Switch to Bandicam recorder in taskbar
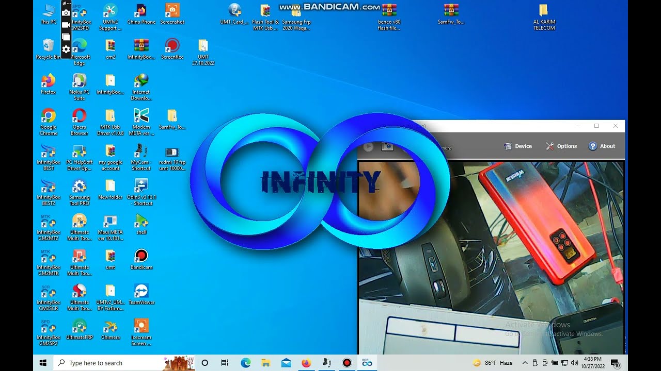Viewport: 661px width, 371px height. (x=347, y=363)
